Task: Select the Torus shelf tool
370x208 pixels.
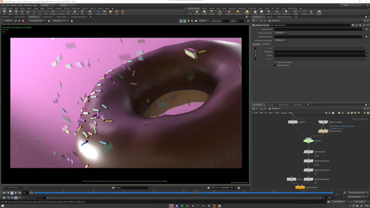Action: [x=22, y=12]
